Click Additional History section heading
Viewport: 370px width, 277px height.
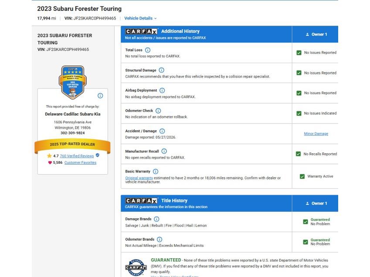click(x=180, y=31)
